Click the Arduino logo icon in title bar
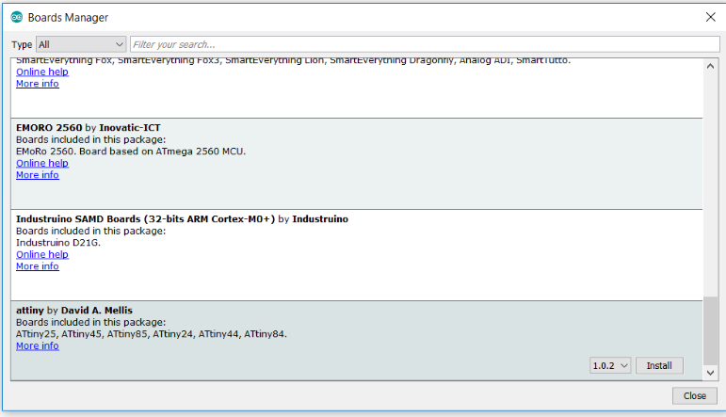726x417 pixels. point(17,18)
